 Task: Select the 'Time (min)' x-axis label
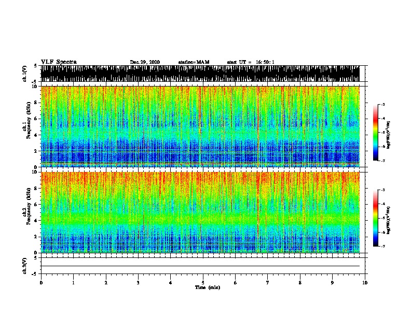tap(208, 287)
